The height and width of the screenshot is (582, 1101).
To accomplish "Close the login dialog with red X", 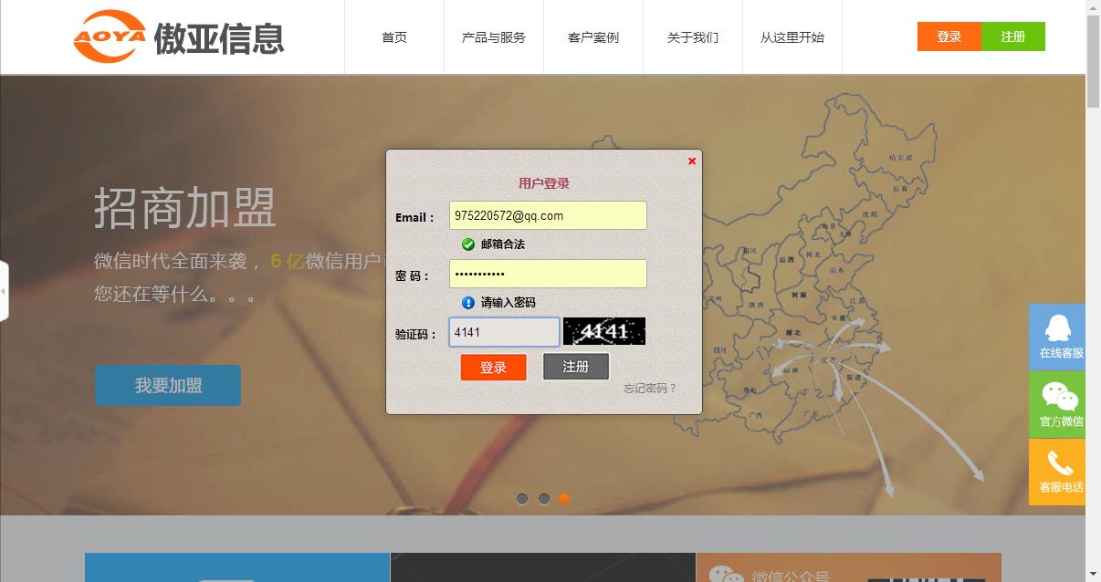I will tap(692, 161).
